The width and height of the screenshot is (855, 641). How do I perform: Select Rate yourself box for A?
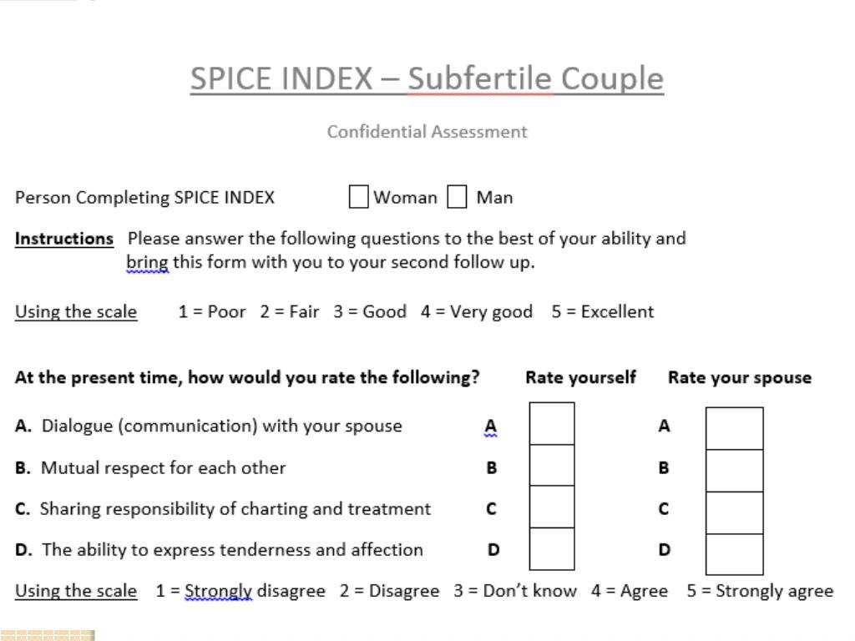coord(552,423)
